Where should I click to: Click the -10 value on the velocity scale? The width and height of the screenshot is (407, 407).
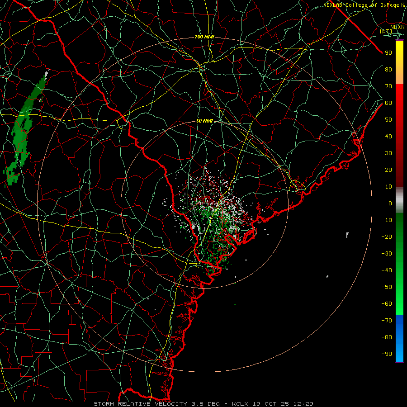387,220
